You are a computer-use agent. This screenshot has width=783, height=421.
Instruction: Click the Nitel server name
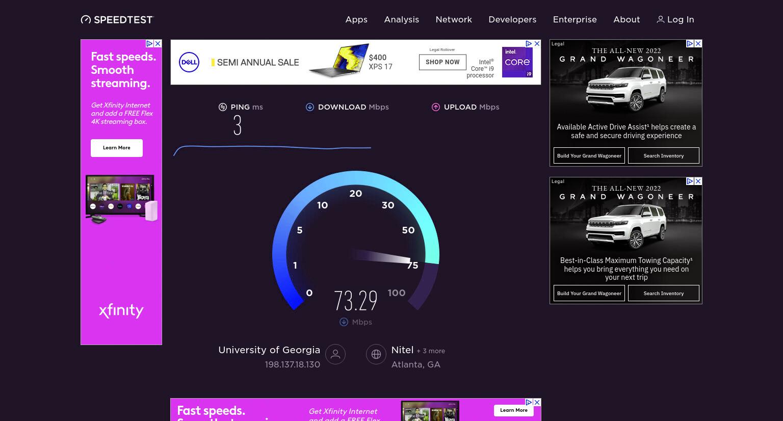click(402, 350)
